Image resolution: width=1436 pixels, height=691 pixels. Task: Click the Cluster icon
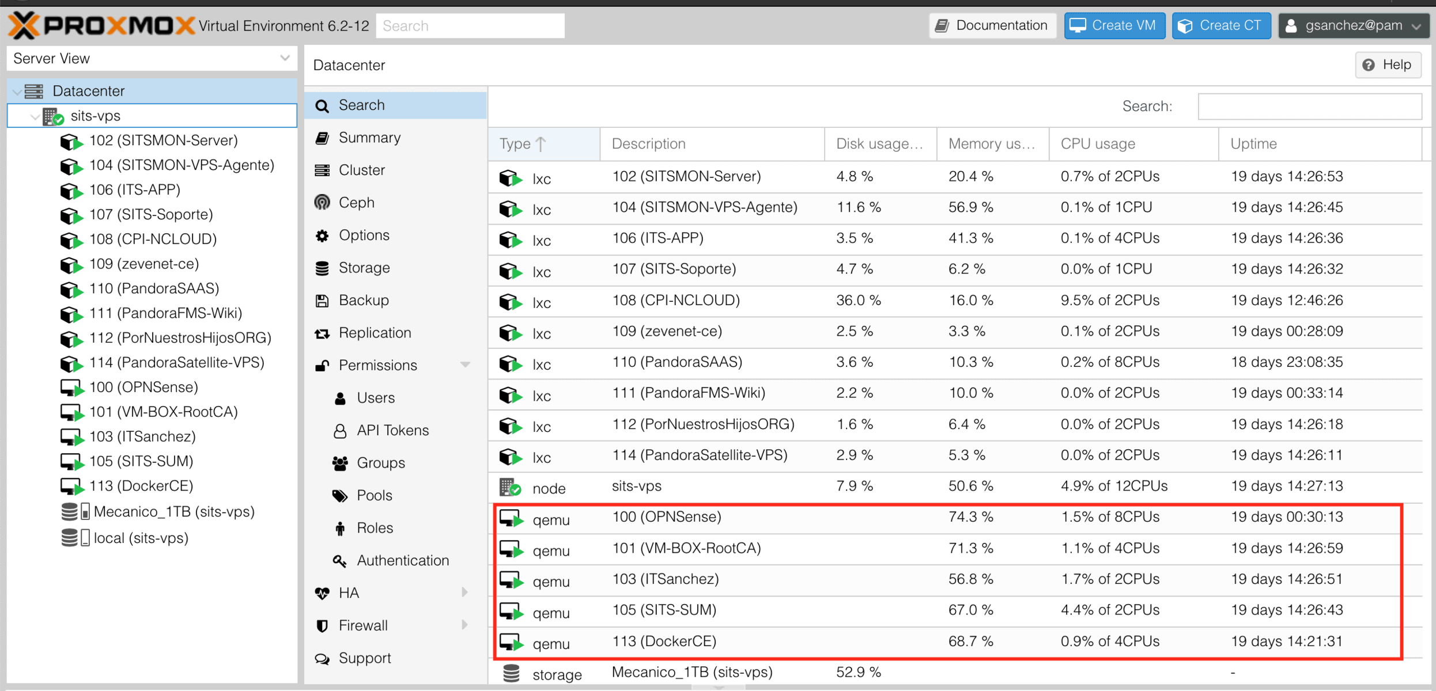point(322,170)
